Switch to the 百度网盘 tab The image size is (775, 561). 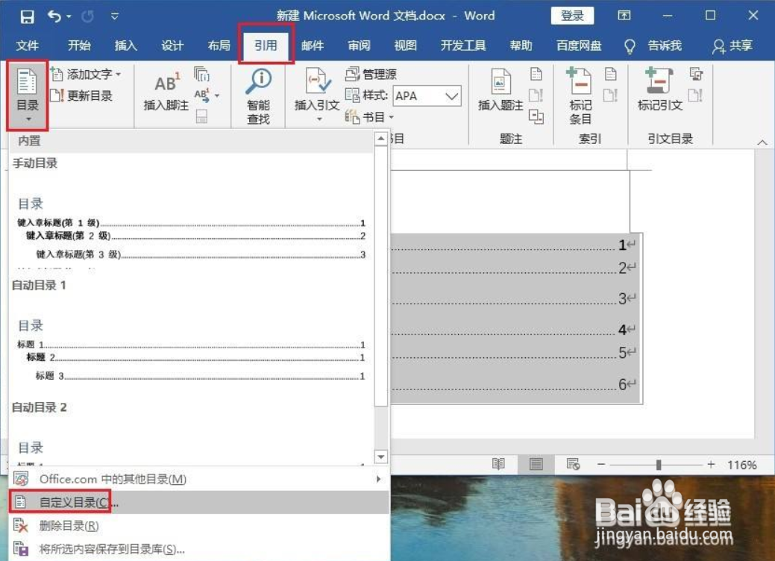579,46
